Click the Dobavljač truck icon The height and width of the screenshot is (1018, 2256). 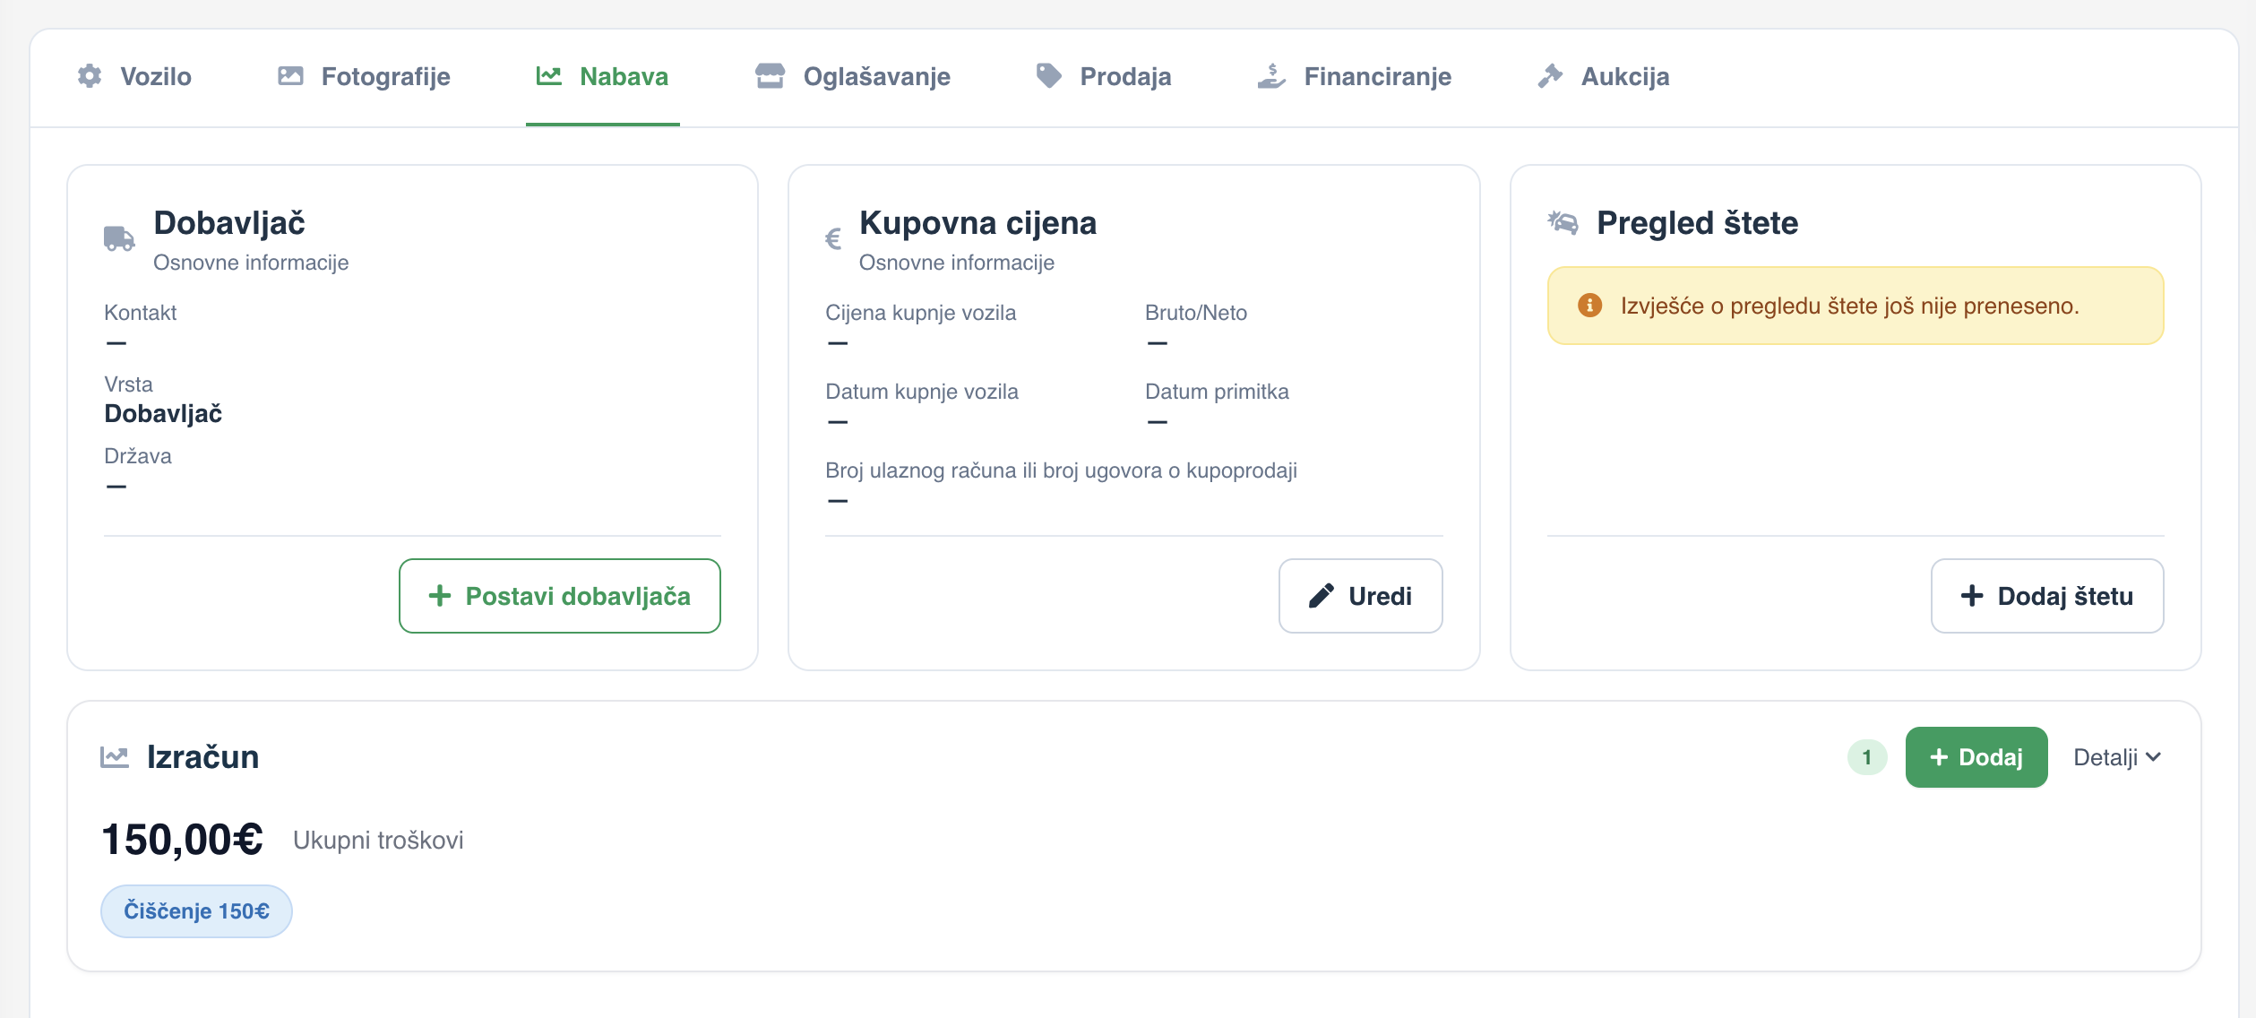tap(119, 238)
